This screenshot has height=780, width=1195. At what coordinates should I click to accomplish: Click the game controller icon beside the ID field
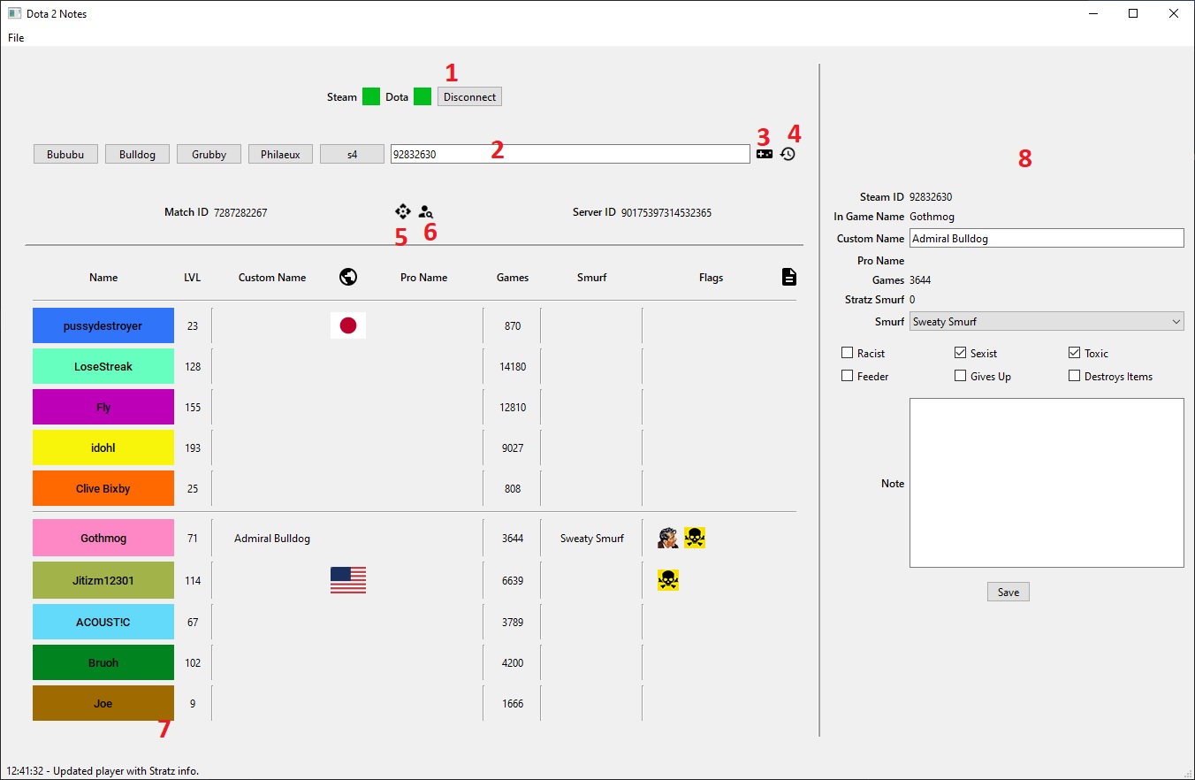click(765, 154)
